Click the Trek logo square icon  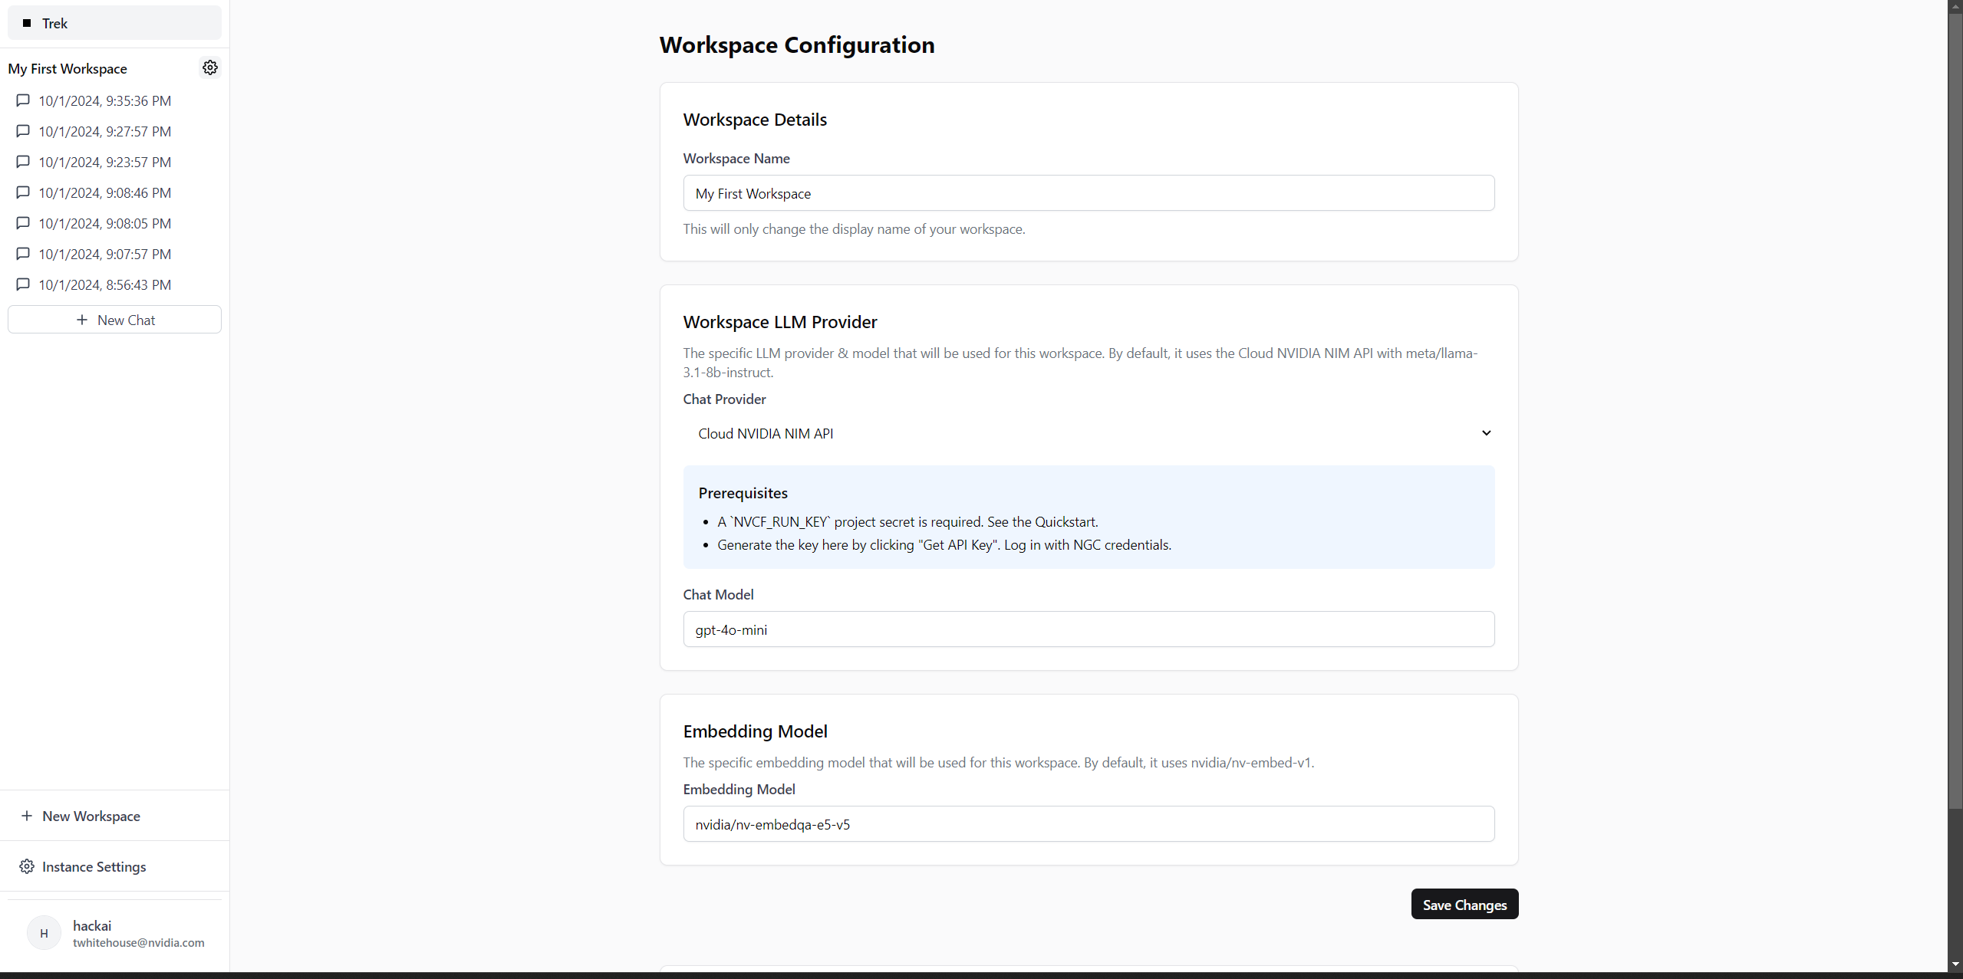pos(27,23)
